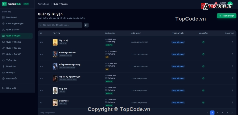The width and height of the screenshot is (238, 115).
Task: Click next page arrow in pagination
Action: (x=232, y=112)
